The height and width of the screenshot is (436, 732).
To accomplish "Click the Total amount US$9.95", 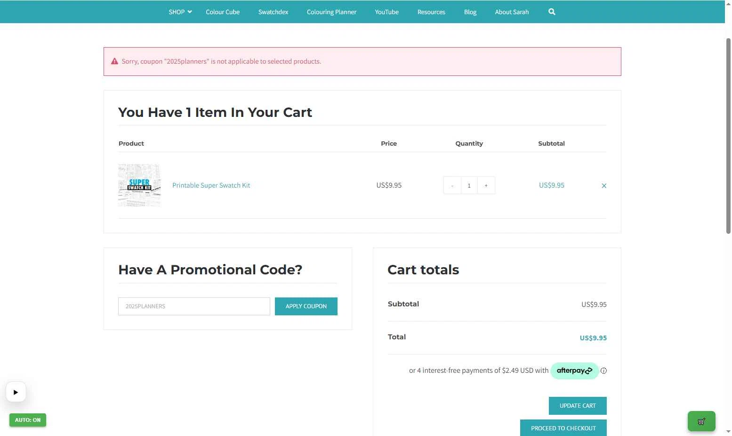I will [593, 338].
